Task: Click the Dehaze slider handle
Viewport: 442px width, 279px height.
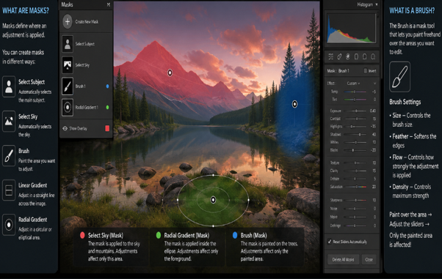Action: click(x=355, y=179)
